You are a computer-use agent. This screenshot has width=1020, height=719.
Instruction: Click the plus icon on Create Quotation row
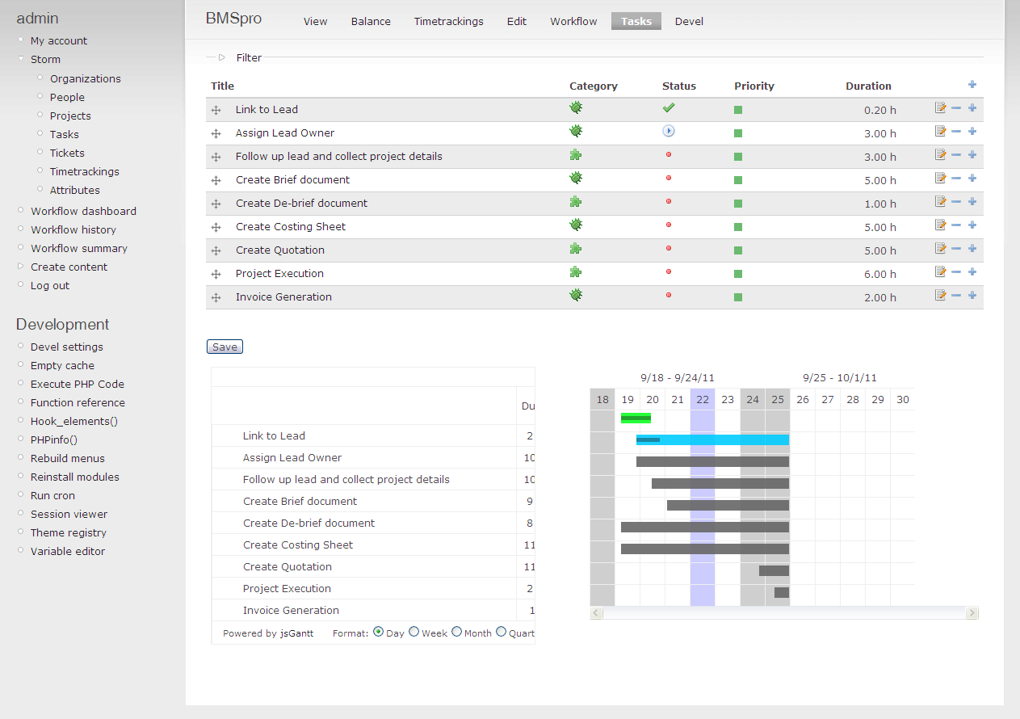[x=972, y=249]
